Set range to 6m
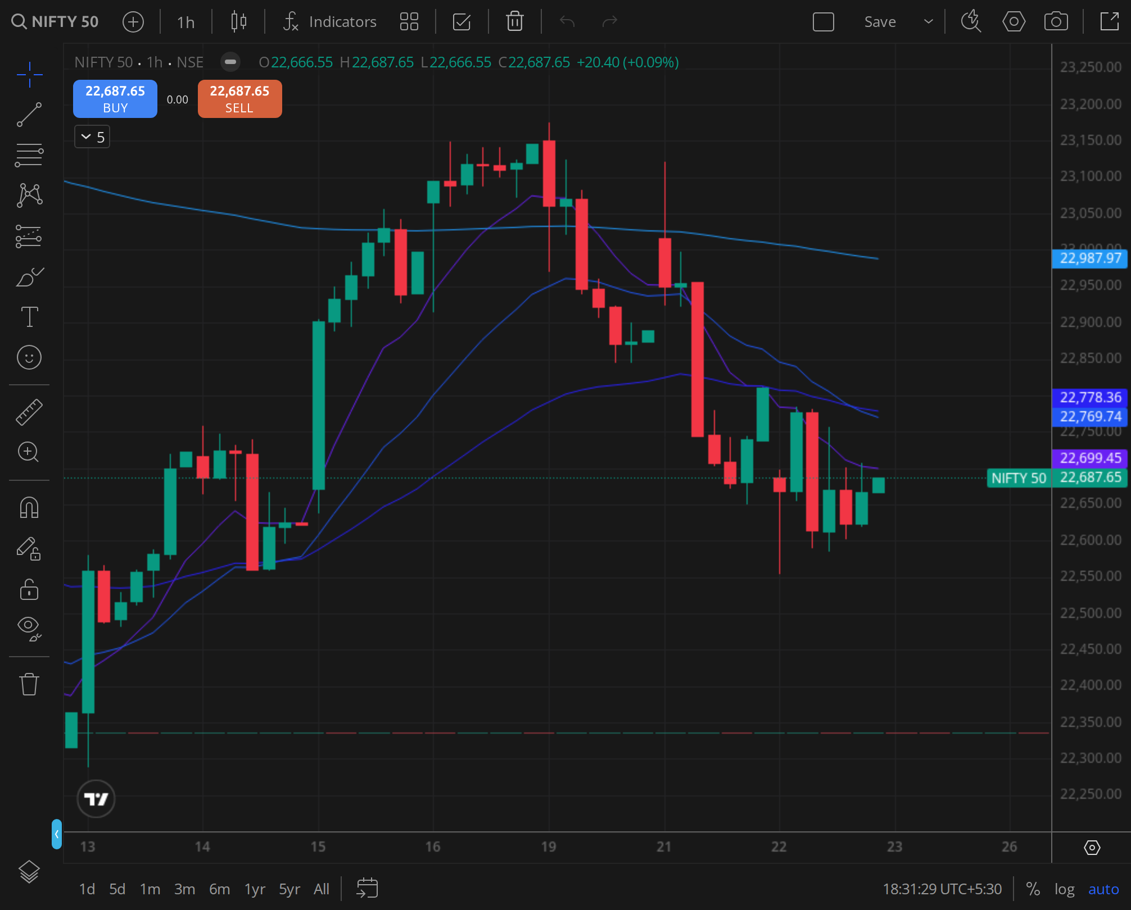Image resolution: width=1131 pixels, height=910 pixels. [220, 889]
